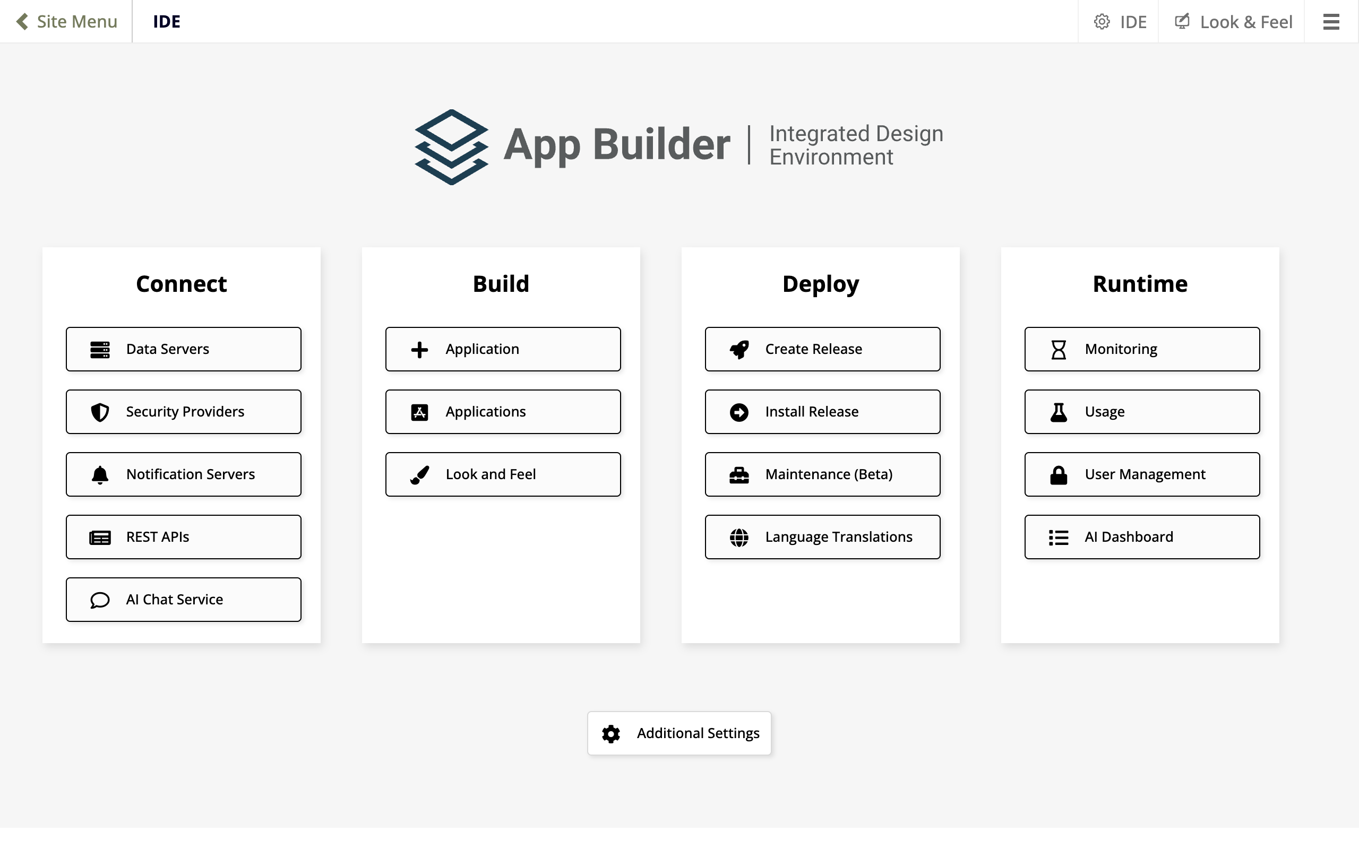
Task: Click the User Management padlock icon
Action: (x=1058, y=474)
